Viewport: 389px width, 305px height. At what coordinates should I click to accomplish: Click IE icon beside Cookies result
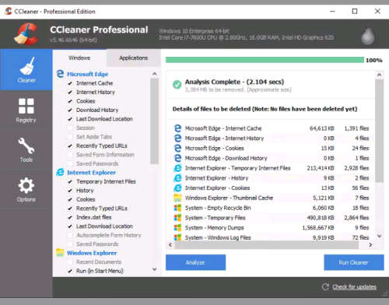(x=177, y=188)
